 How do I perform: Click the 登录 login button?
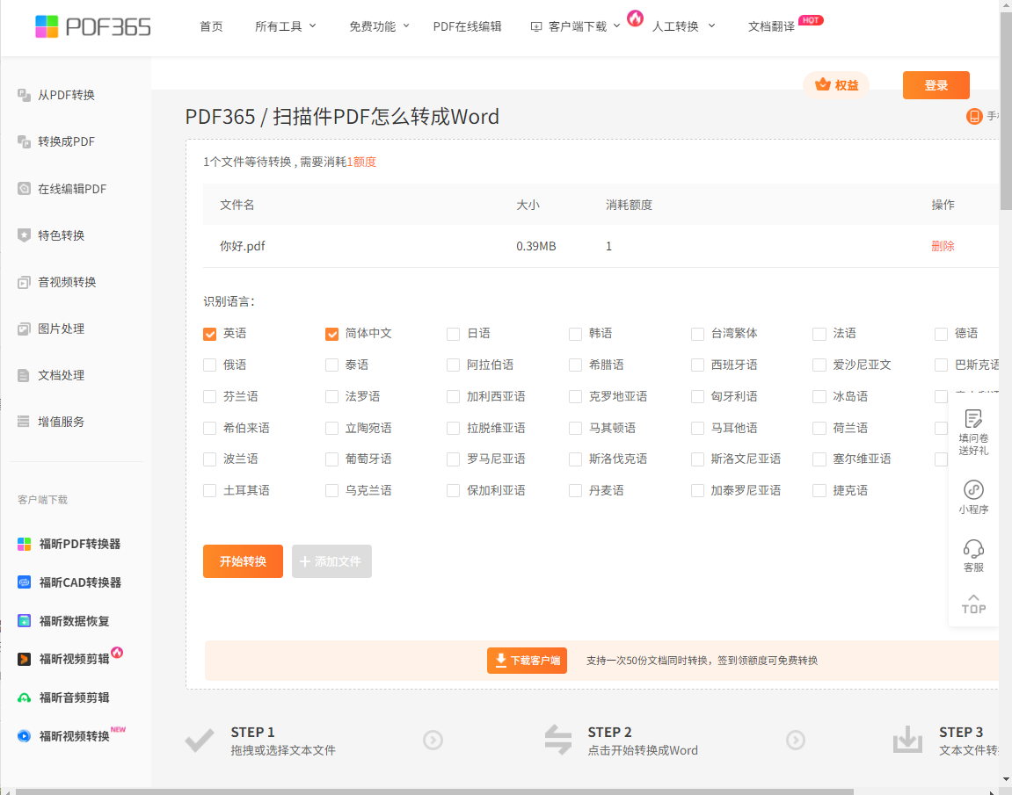tap(936, 85)
